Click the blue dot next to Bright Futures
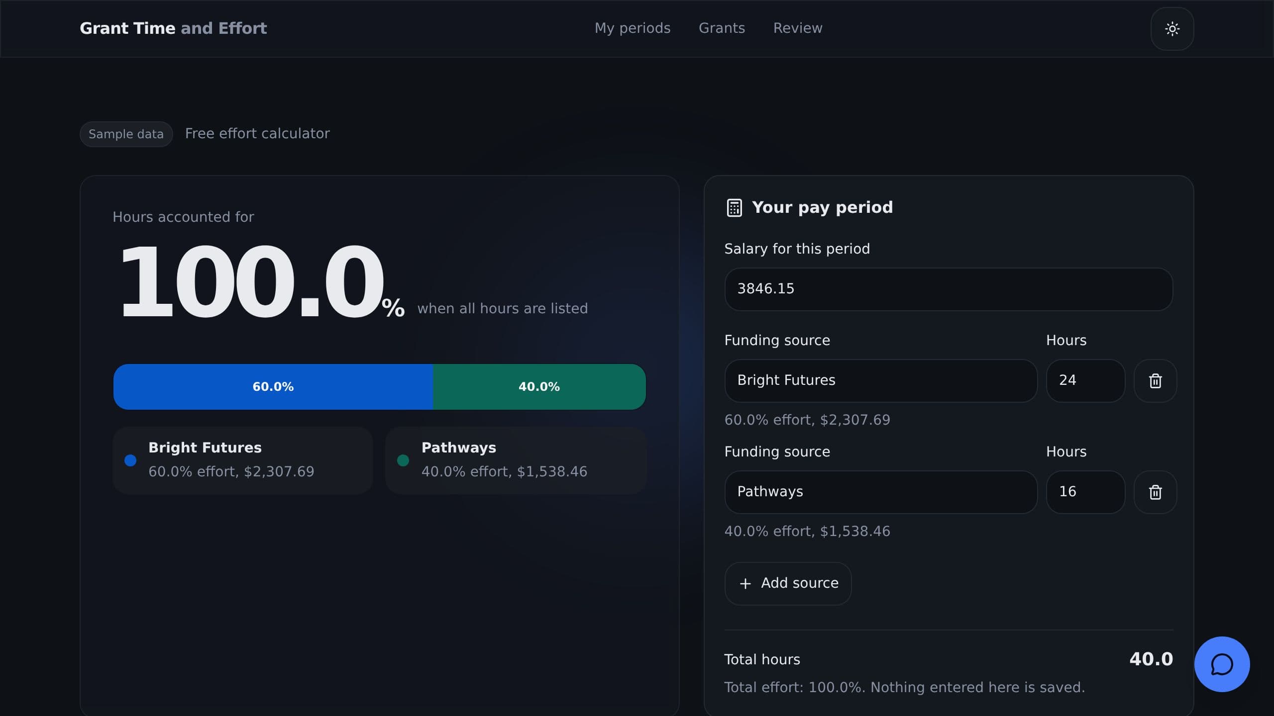The height and width of the screenshot is (716, 1274). click(130, 460)
